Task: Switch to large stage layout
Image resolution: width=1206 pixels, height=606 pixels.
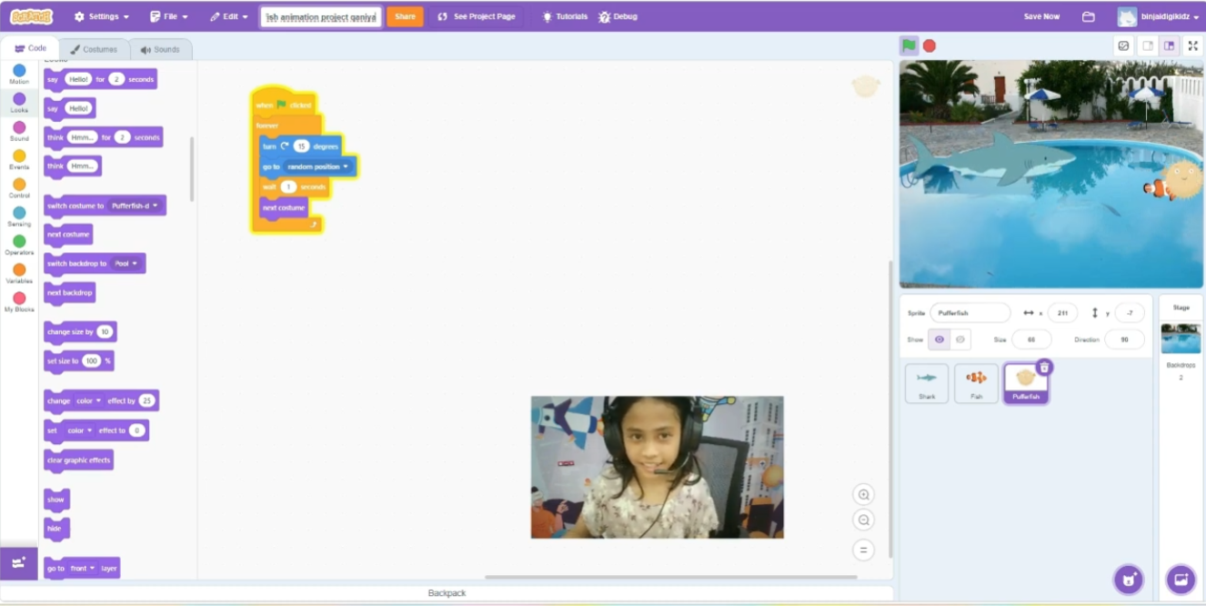Action: [1169, 45]
